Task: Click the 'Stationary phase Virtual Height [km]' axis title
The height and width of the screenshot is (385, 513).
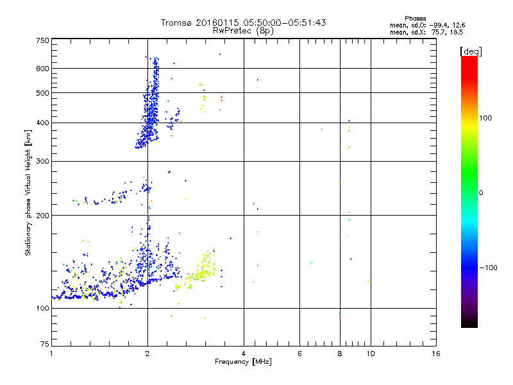Action: (x=28, y=193)
